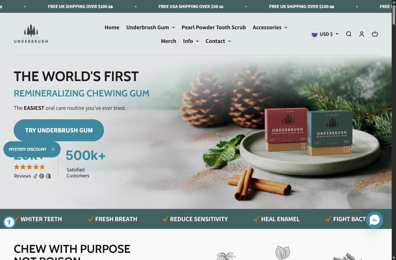This screenshot has height=260, width=396.
Task: Open the accessibility options icon
Action: coord(9,222)
